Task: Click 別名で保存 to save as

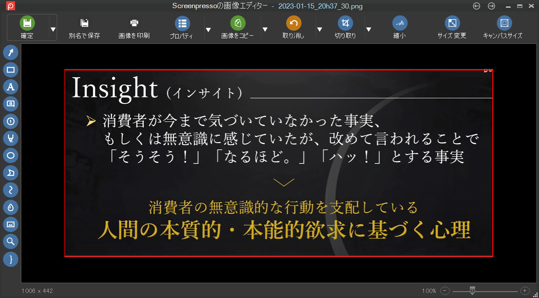Action: pos(84,27)
